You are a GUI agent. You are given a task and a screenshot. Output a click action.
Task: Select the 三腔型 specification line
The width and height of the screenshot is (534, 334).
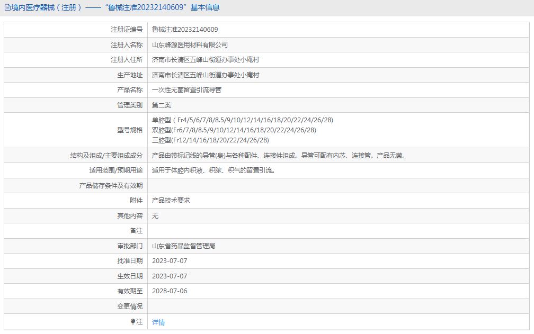tap(210, 140)
